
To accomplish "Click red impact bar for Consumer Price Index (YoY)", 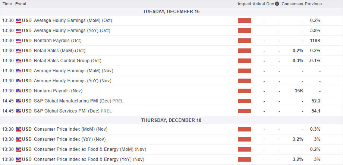I will point(245,139).
